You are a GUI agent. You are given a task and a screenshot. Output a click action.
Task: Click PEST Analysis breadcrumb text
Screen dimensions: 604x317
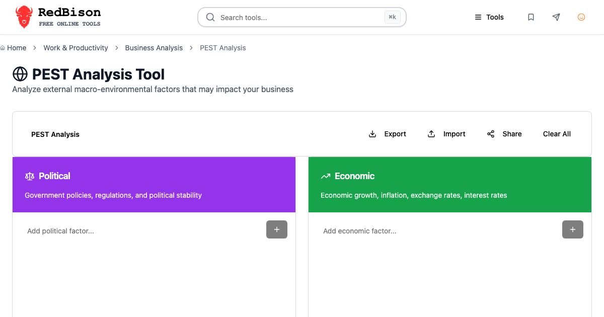223,48
